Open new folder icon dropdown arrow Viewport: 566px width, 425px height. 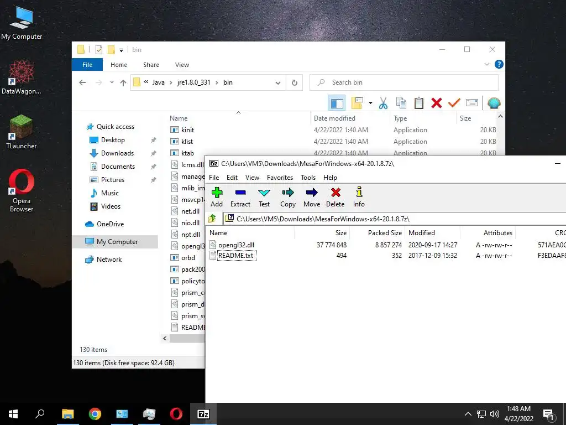click(x=370, y=103)
